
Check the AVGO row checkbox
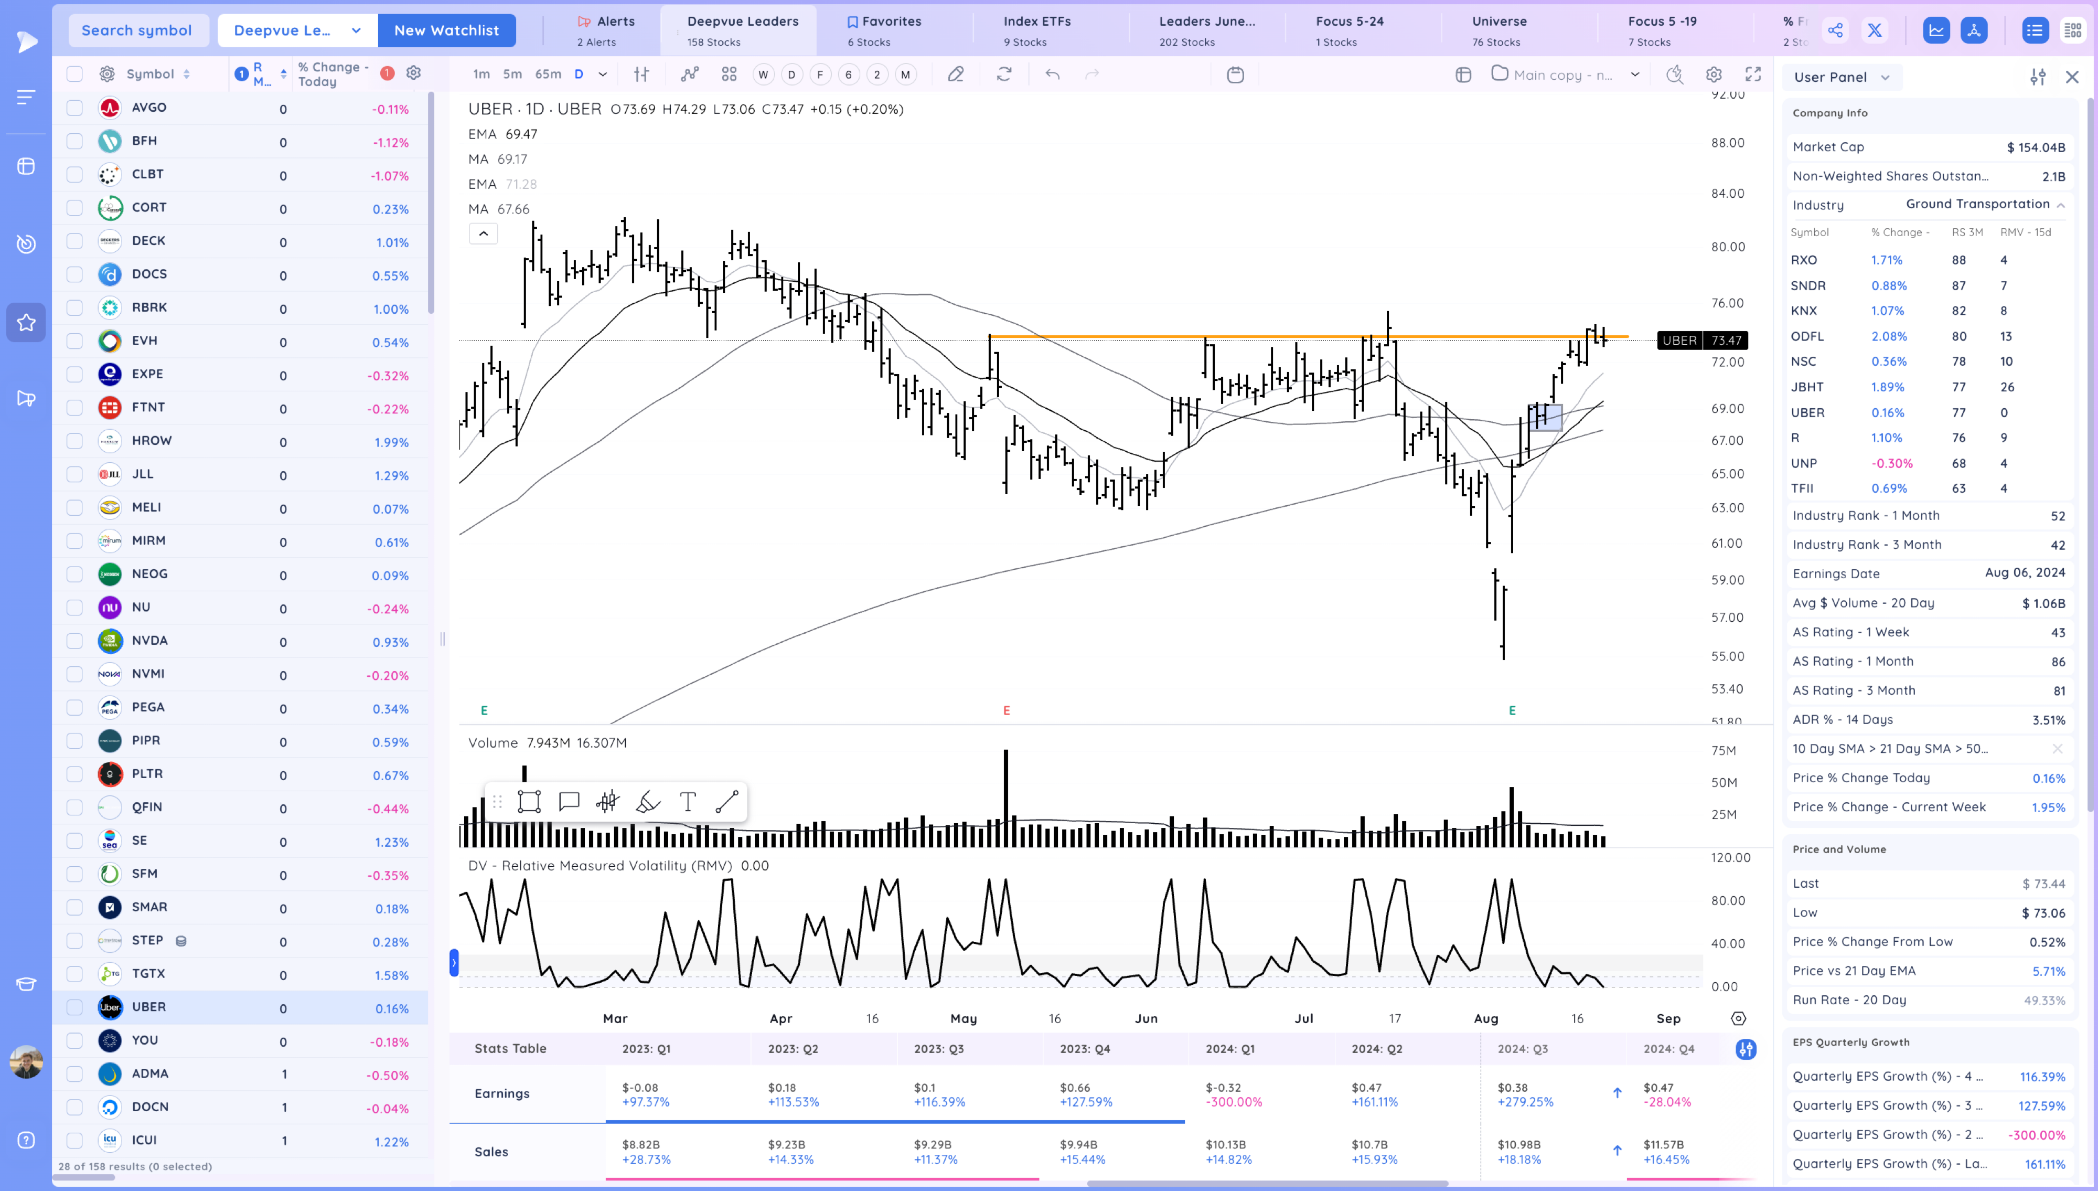click(x=74, y=108)
